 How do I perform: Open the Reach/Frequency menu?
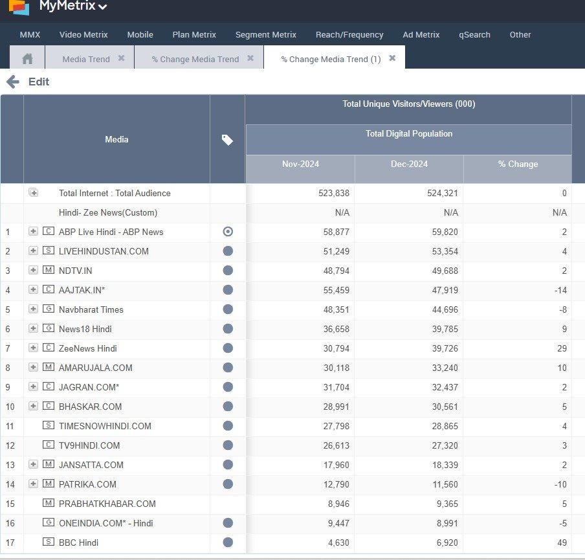click(x=349, y=35)
